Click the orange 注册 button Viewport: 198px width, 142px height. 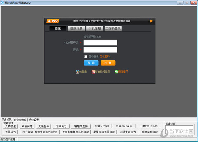(108, 63)
